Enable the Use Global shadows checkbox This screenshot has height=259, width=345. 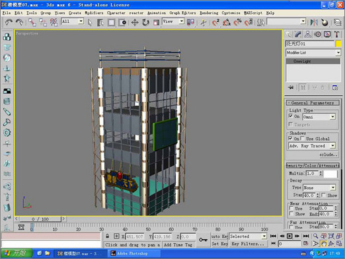pyautogui.click(x=302, y=139)
